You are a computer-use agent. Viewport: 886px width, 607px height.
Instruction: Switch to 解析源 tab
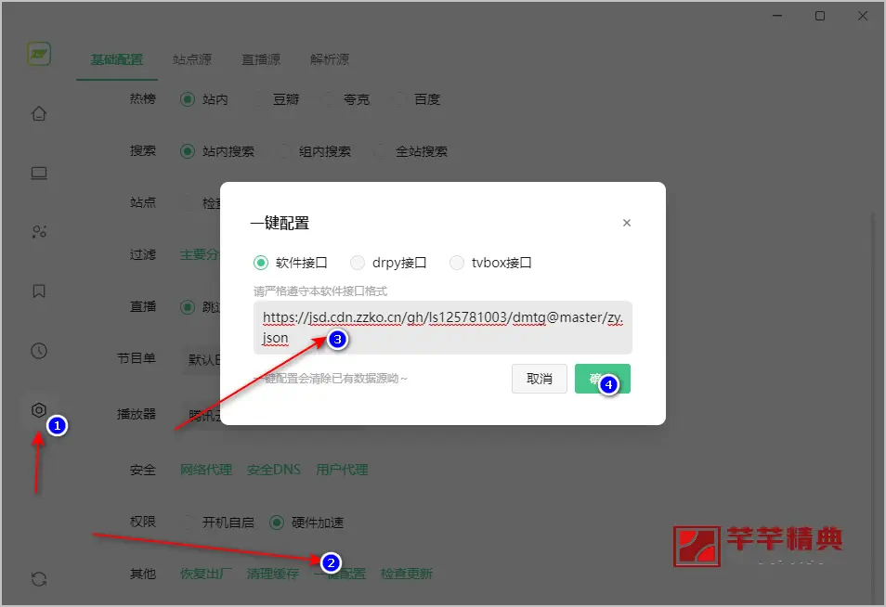point(330,59)
